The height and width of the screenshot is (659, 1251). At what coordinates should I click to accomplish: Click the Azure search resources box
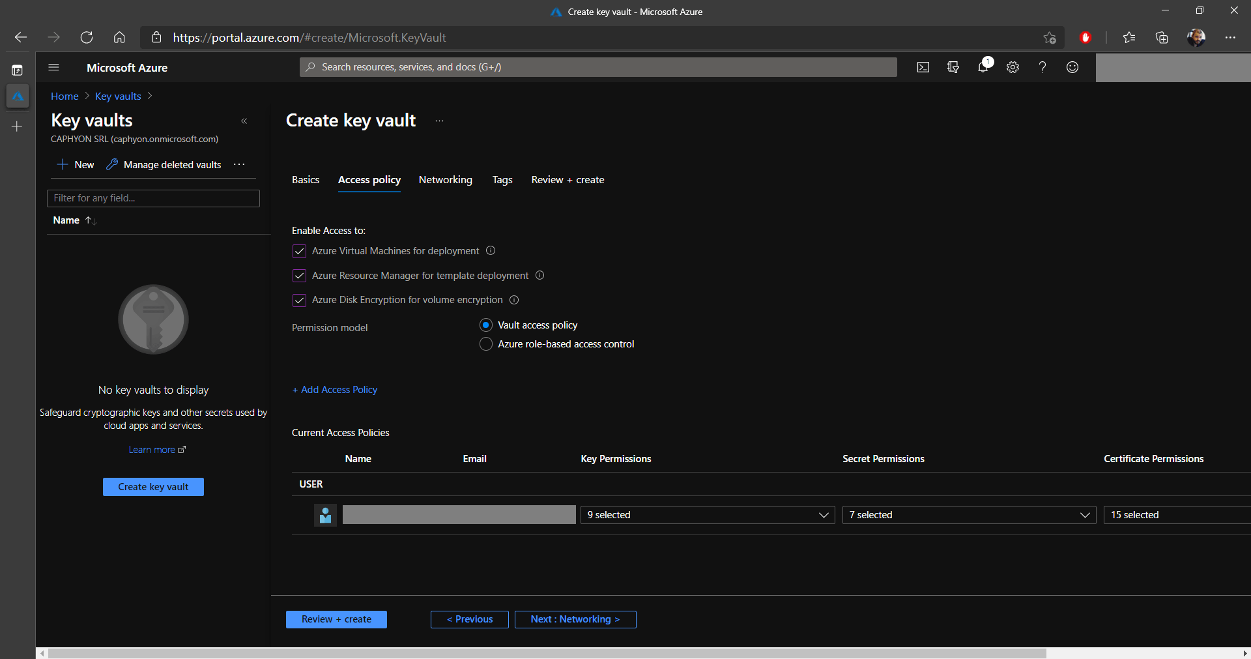(x=598, y=67)
